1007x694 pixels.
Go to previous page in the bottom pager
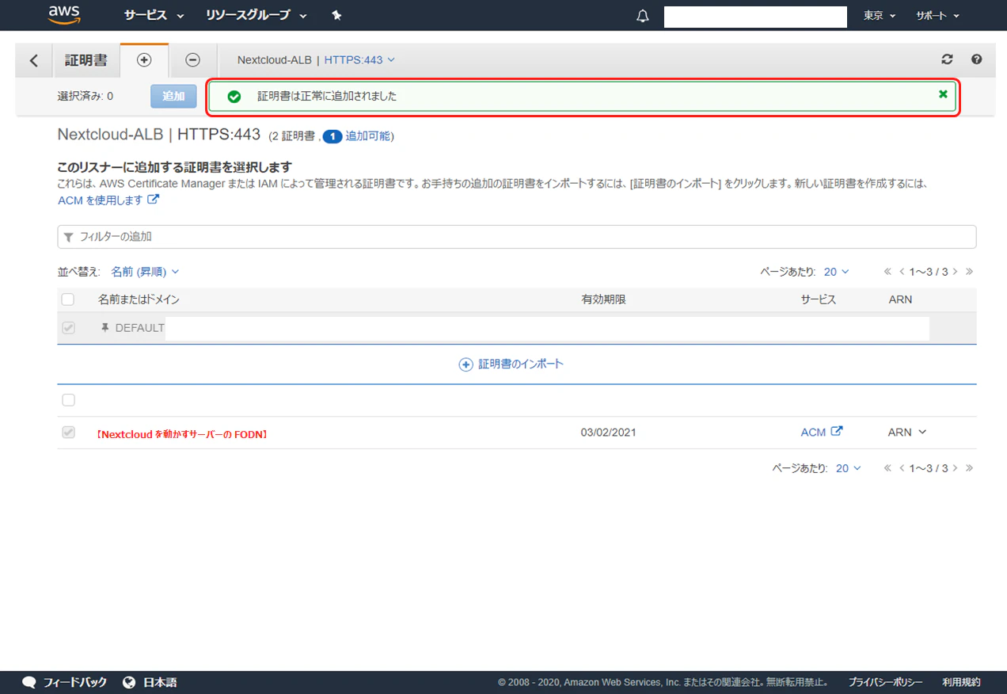pos(902,468)
